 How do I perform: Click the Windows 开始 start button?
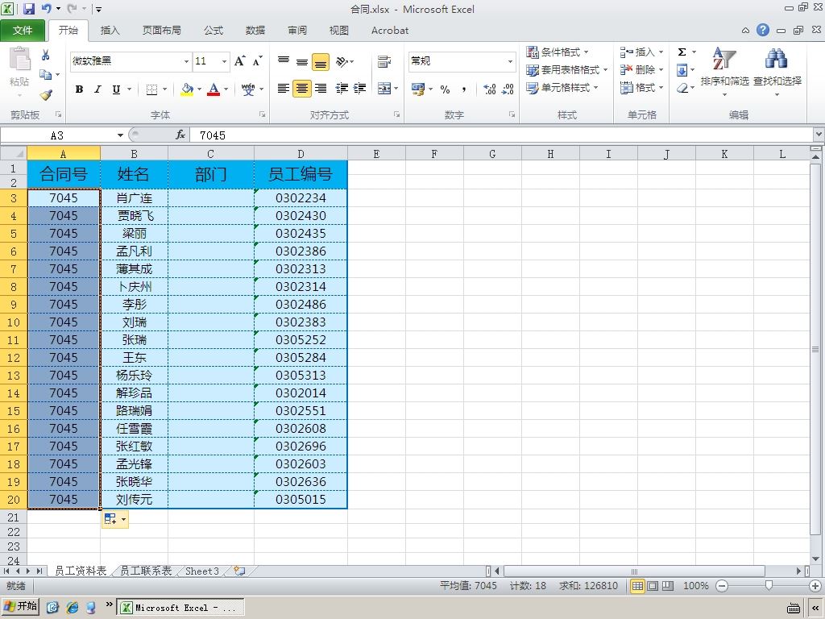click(x=20, y=606)
